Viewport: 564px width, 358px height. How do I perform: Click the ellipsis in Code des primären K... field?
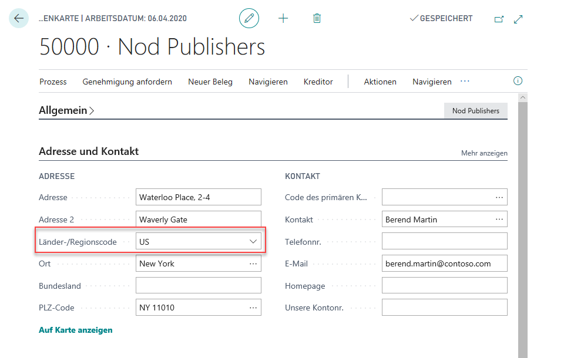pos(499,197)
